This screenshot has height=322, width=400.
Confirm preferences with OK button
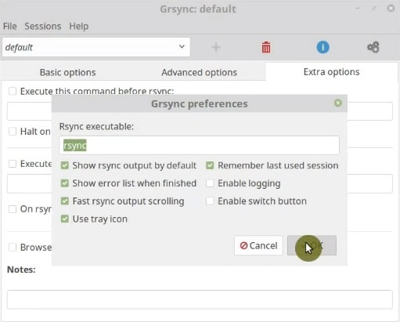[x=312, y=245]
